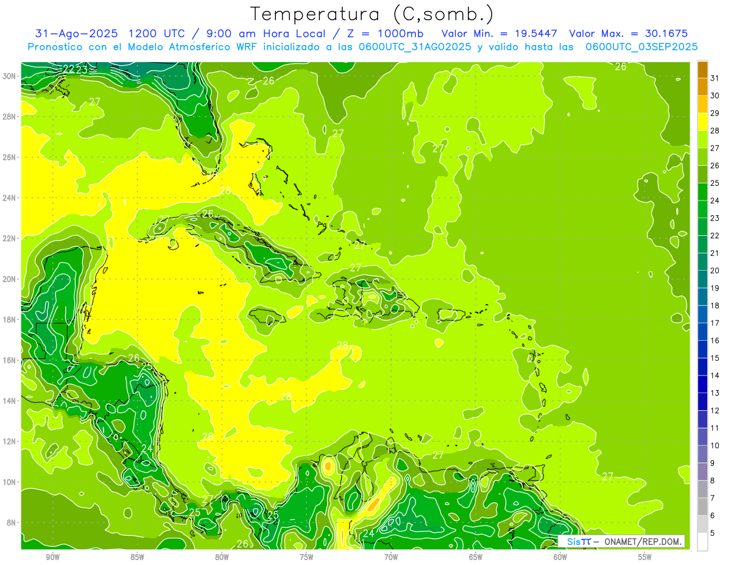
Task: Click the "6" value on the color bar
Action: point(713,516)
